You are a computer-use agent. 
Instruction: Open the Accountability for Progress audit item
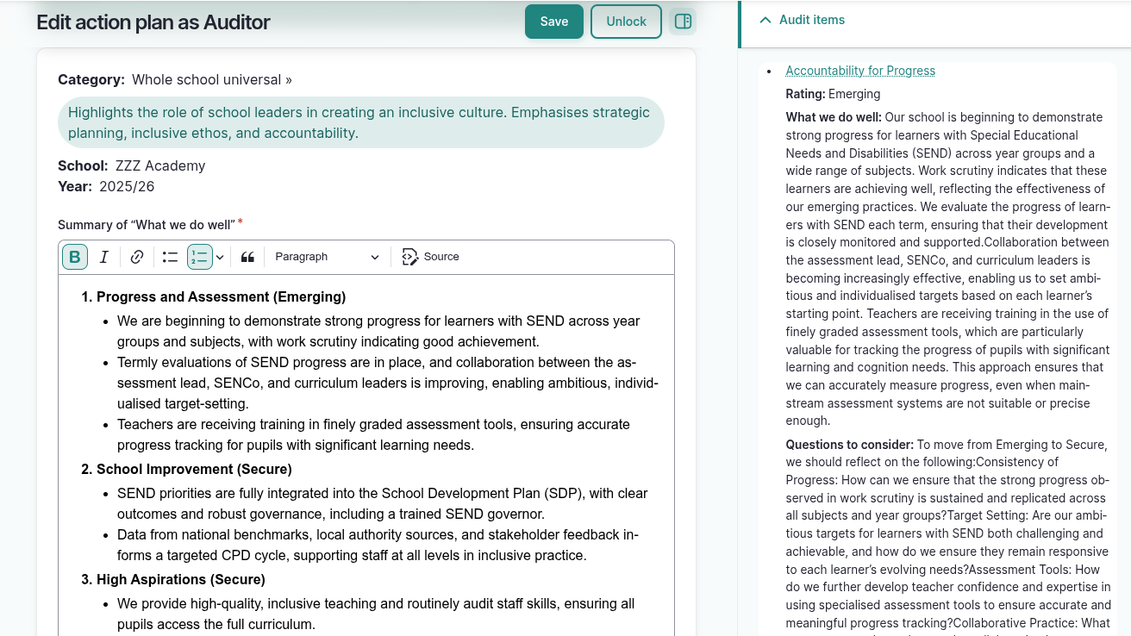pos(859,71)
